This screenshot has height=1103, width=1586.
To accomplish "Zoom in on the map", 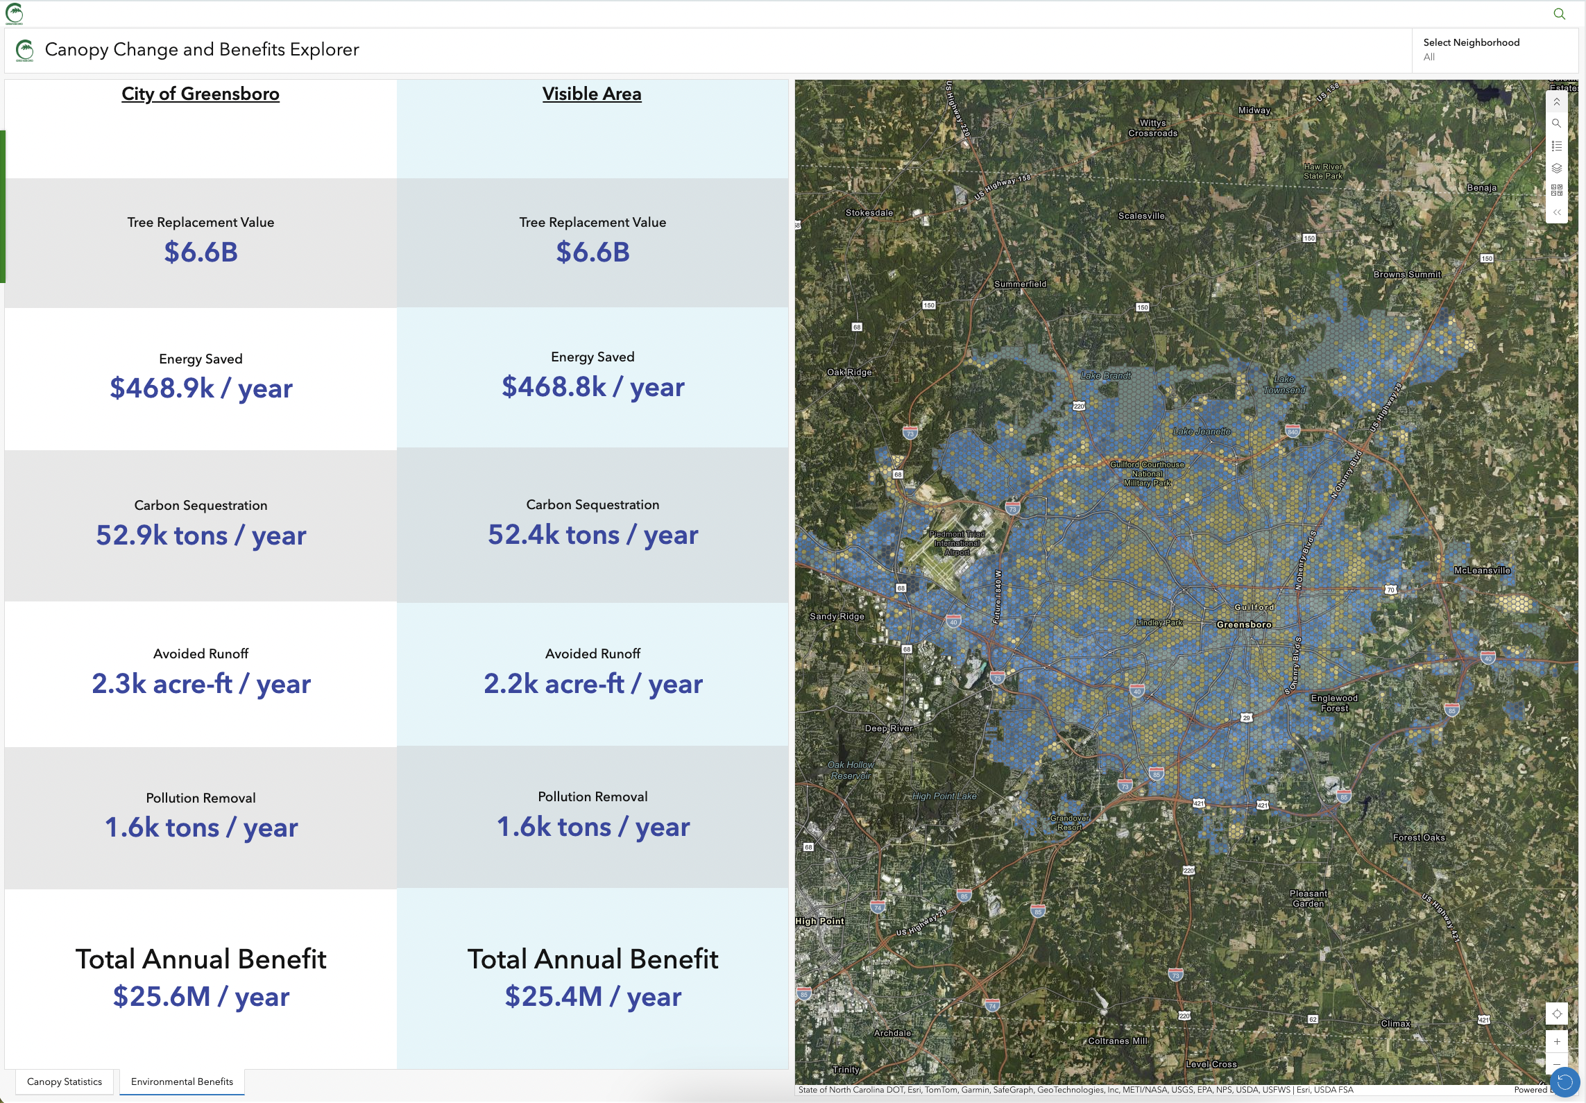I will point(1557,1041).
